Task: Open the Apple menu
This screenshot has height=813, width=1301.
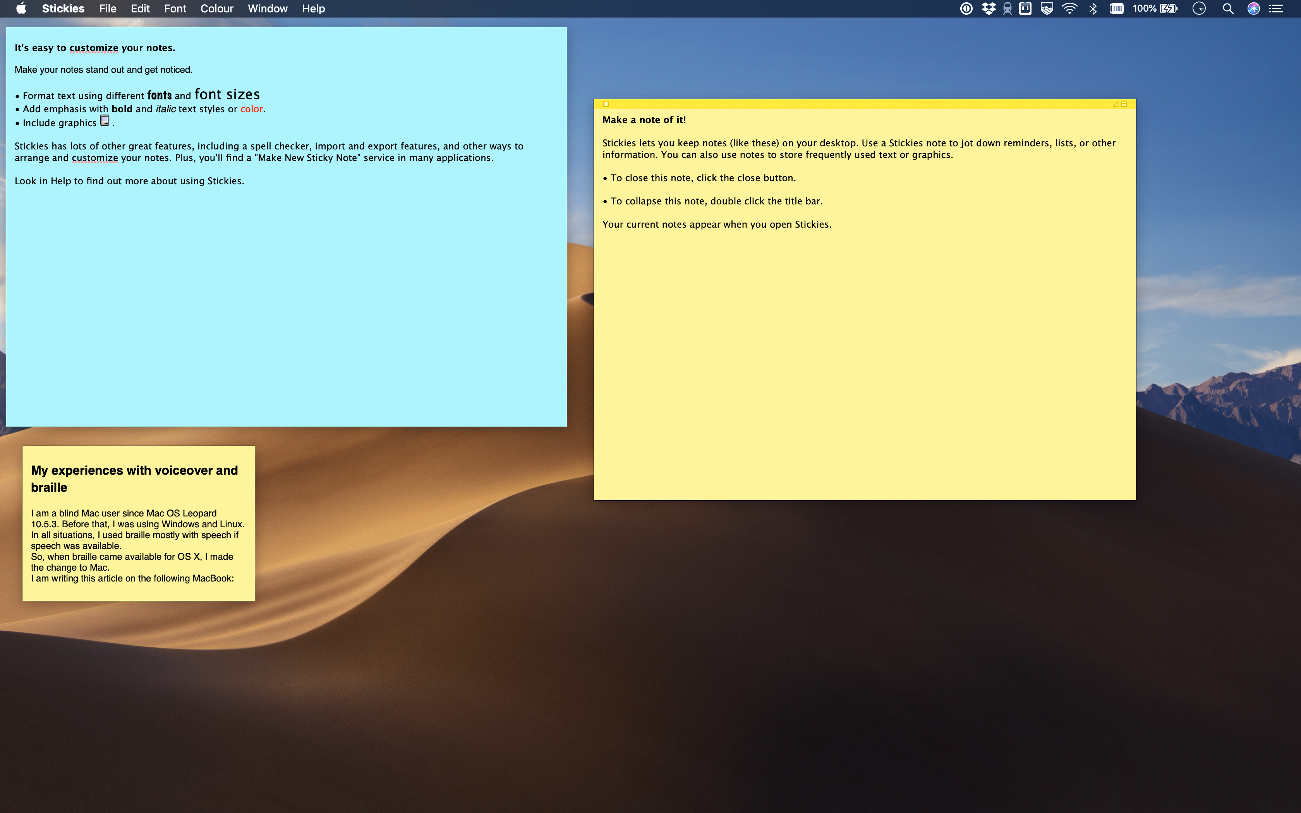Action: click(x=21, y=9)
